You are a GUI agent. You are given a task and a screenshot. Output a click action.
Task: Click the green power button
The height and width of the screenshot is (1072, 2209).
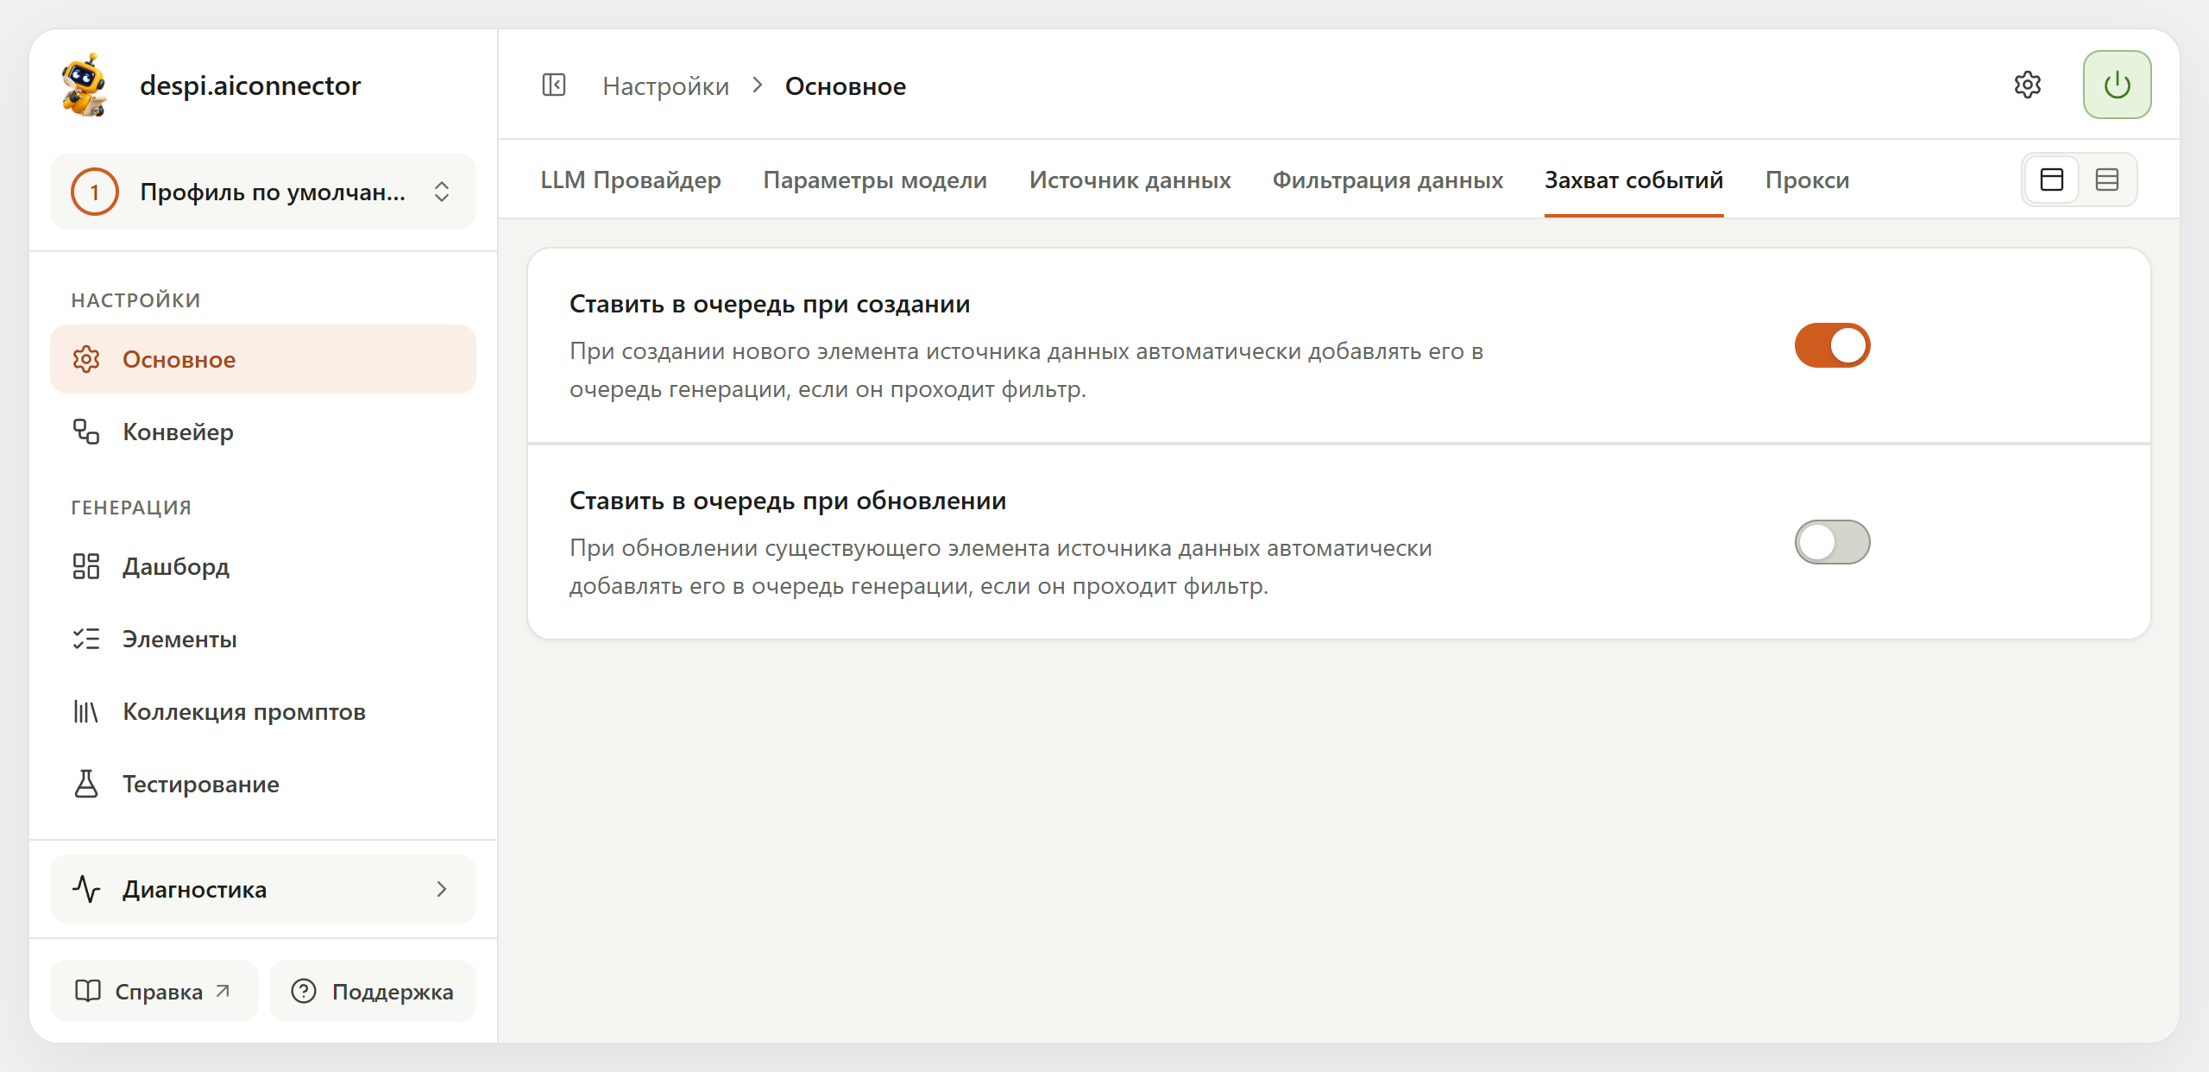(2117, 85)
